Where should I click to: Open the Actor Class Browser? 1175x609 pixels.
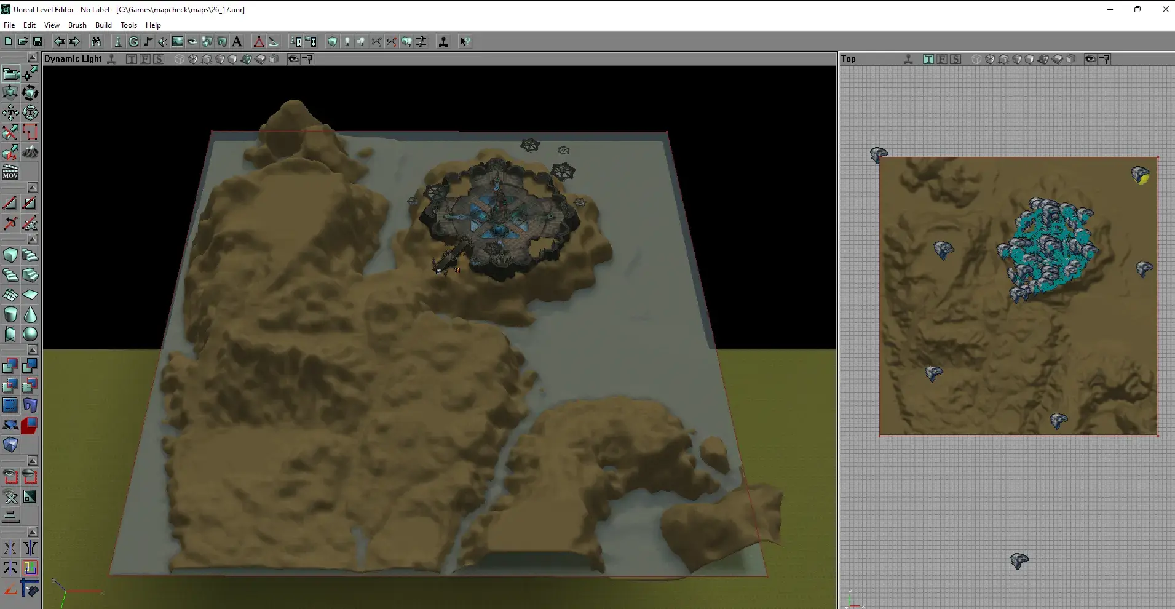click(x=118, y=42)
